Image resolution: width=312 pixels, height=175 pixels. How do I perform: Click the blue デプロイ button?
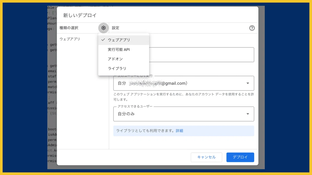240,157
